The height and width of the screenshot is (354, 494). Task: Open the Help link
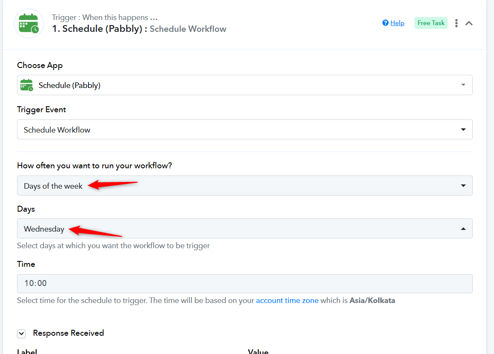[397, 23]
